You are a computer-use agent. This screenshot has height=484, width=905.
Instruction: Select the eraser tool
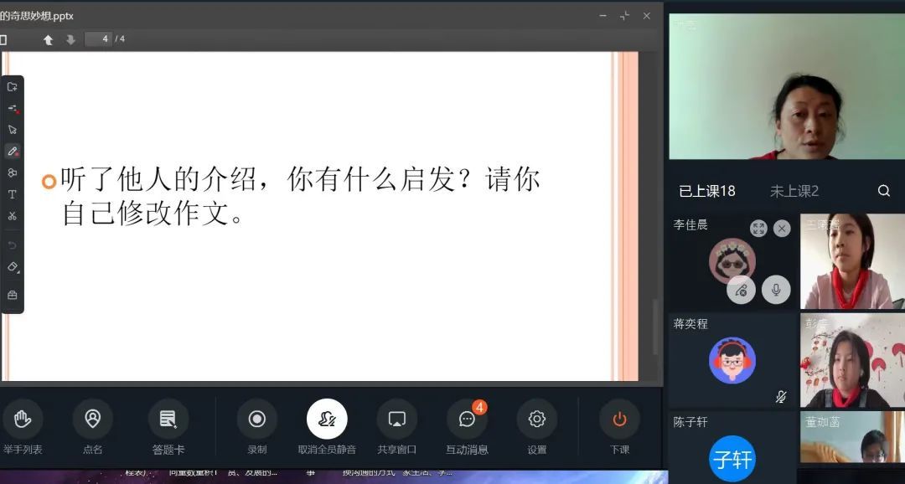tap(12, 266)
